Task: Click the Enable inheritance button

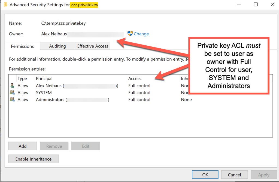Action: (33, 159)
